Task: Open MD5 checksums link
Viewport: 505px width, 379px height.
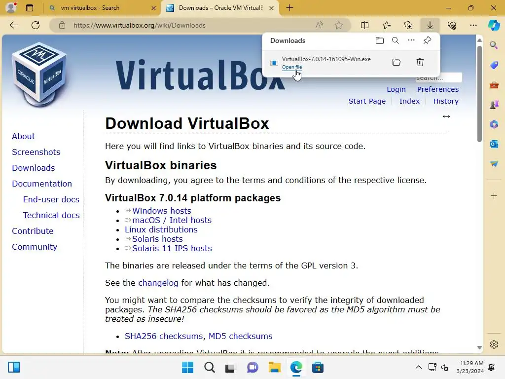Action: point(240,336)
